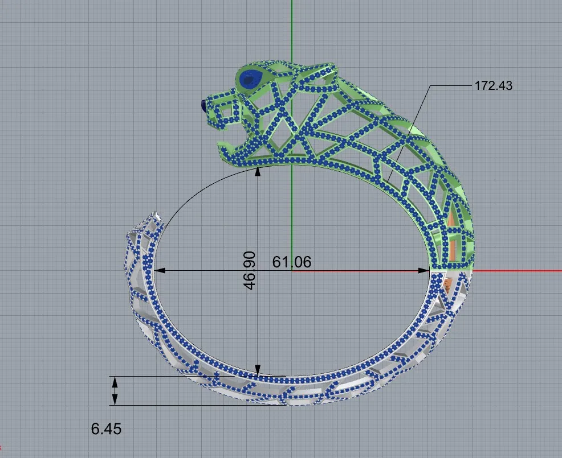
Task: Select the small double arrow of 6.45 dimension
Action: pyautogui.click(x=115, y=390)
